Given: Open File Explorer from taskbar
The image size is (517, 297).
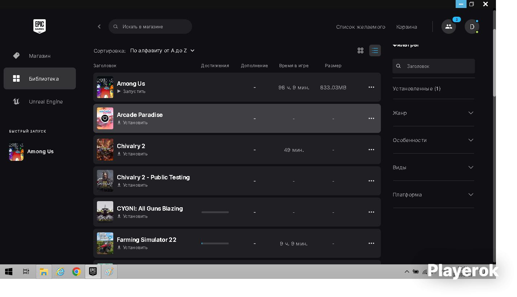Looking at the screenshot, I should 44,272.
